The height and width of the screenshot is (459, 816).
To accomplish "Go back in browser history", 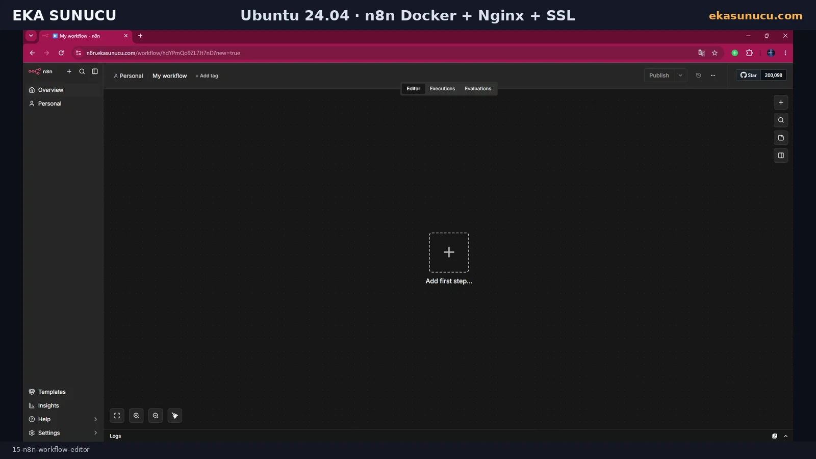I will [x=32, y=53].
